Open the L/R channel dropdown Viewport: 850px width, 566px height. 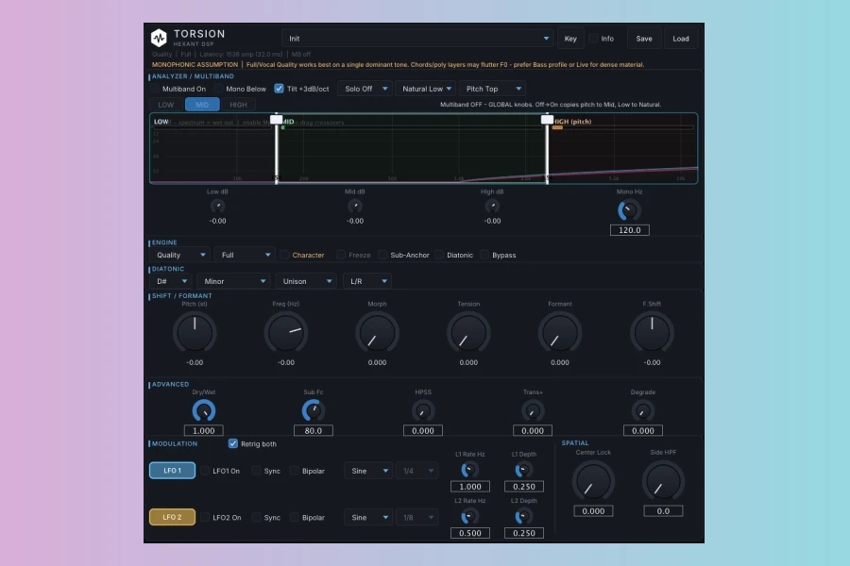pyautogui.click(x=367, y=281)
